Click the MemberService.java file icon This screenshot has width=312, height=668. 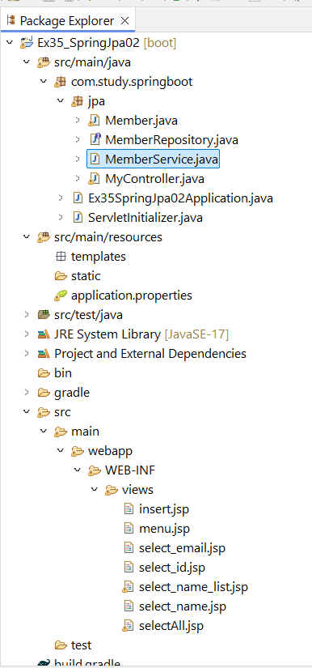click(95, 160)
